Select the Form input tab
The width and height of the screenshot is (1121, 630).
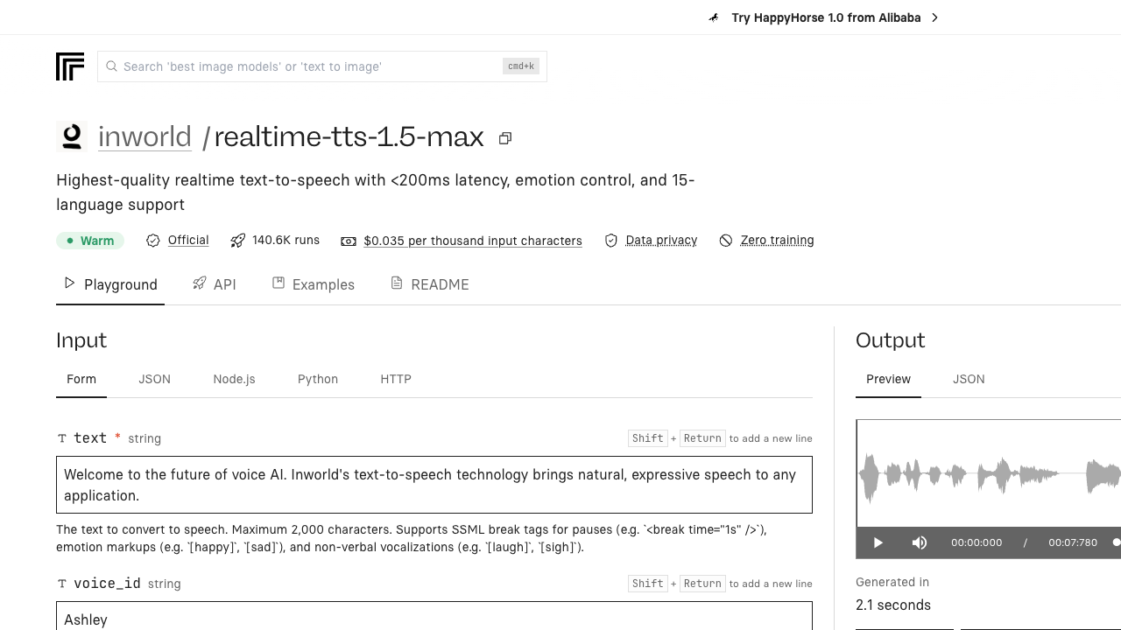click(x=81, y=379)
